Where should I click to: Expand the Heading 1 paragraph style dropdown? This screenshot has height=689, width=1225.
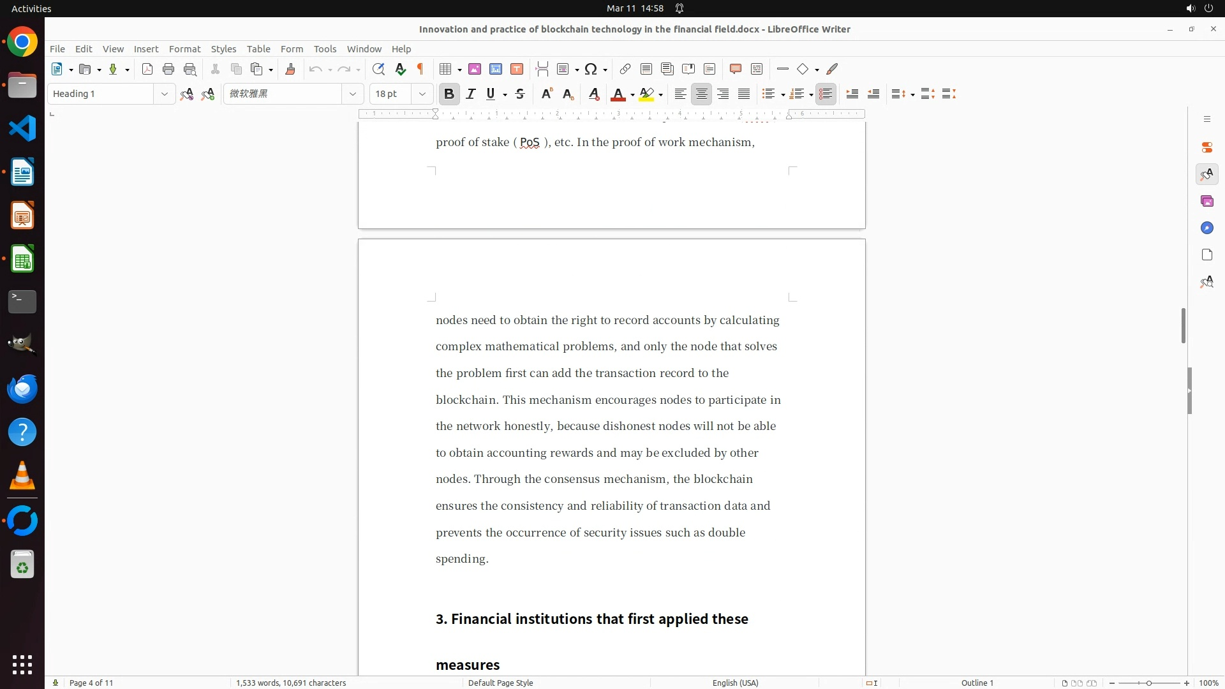coord(164,94)
